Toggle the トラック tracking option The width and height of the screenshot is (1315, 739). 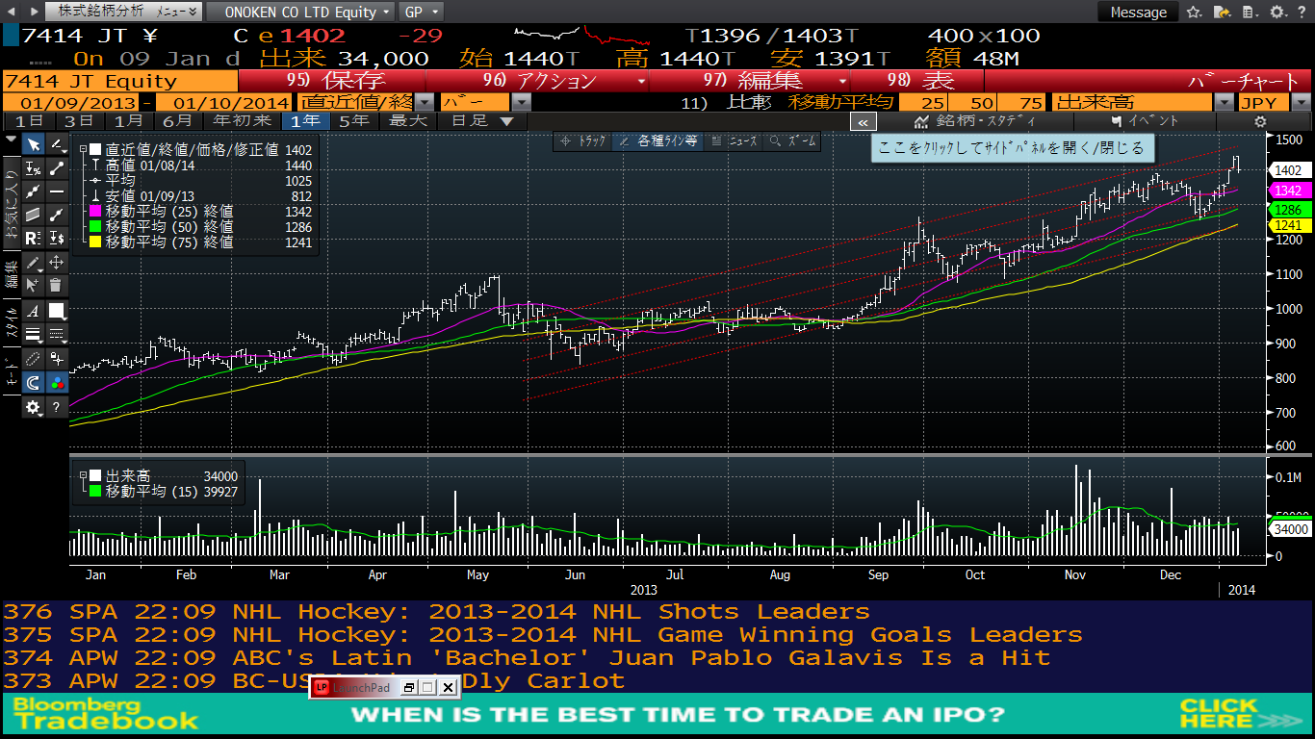point(583,141)
